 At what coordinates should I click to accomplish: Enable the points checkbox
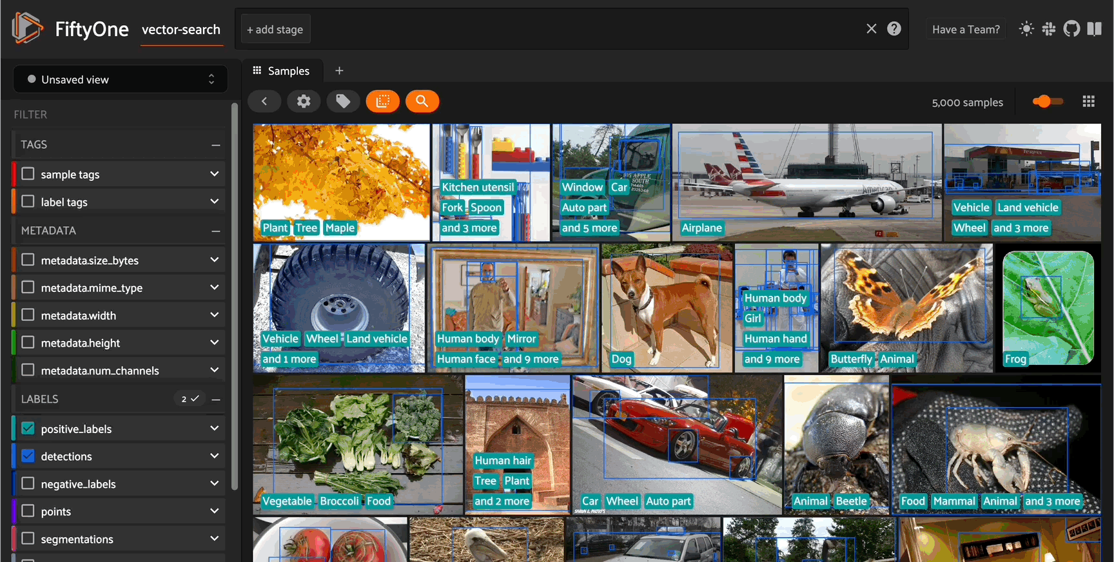click(x=28, y=511)
